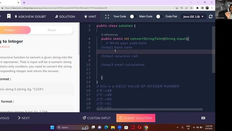The height and width of the screenshot is (131, 232).
Task: Open keyboard shortcuts icon in bottom bar
Action: click(x=203, y=118)
